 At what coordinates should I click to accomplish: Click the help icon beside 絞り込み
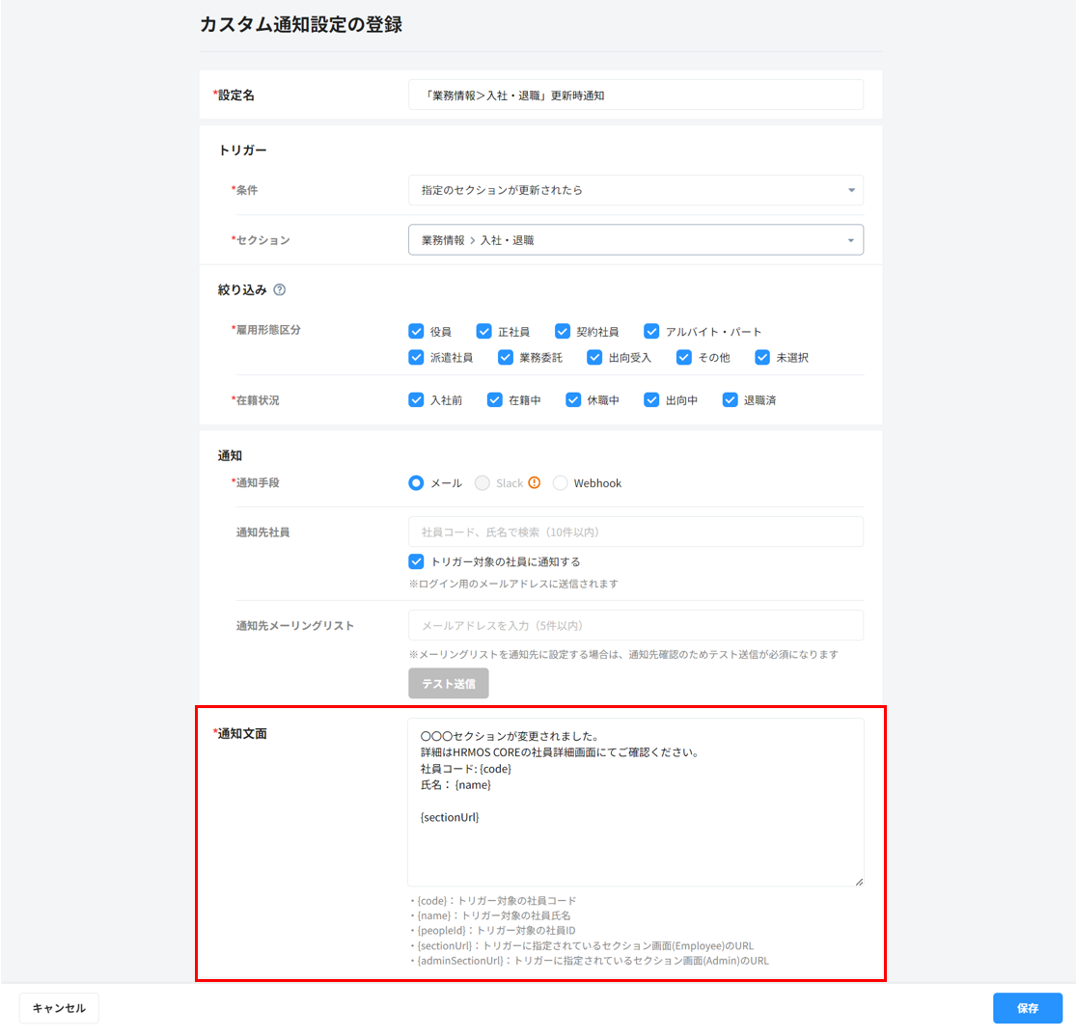(x=280, y=289)
